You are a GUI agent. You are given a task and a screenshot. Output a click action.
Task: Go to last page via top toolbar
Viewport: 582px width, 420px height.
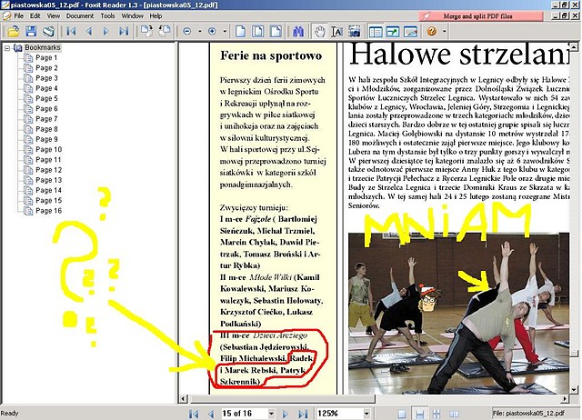coord(124,32)
